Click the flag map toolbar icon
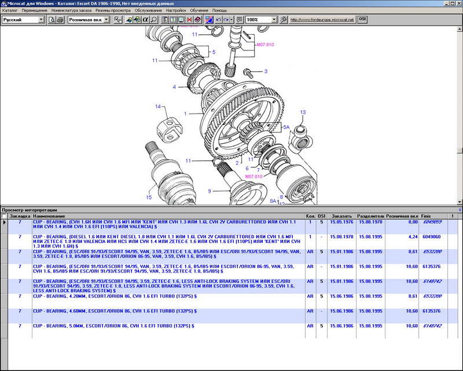The height and width of the screenshot is (371, 463). (210, 20)
